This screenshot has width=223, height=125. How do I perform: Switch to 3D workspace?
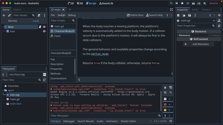(x=80, y=3)
